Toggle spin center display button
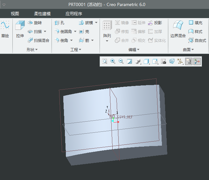The width and height of the screenshot is (209, 180). coord(197,62)
